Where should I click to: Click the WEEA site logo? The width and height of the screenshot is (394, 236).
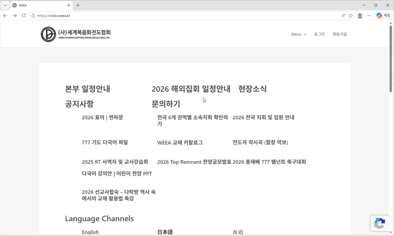tap(76, 34)
